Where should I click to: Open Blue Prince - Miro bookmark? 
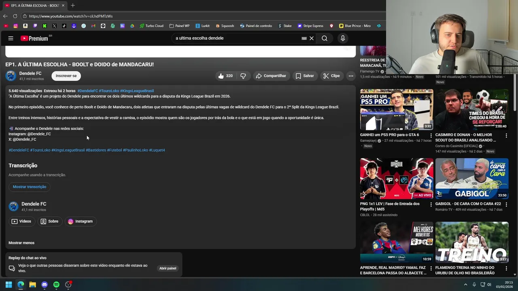coord(355,26)
